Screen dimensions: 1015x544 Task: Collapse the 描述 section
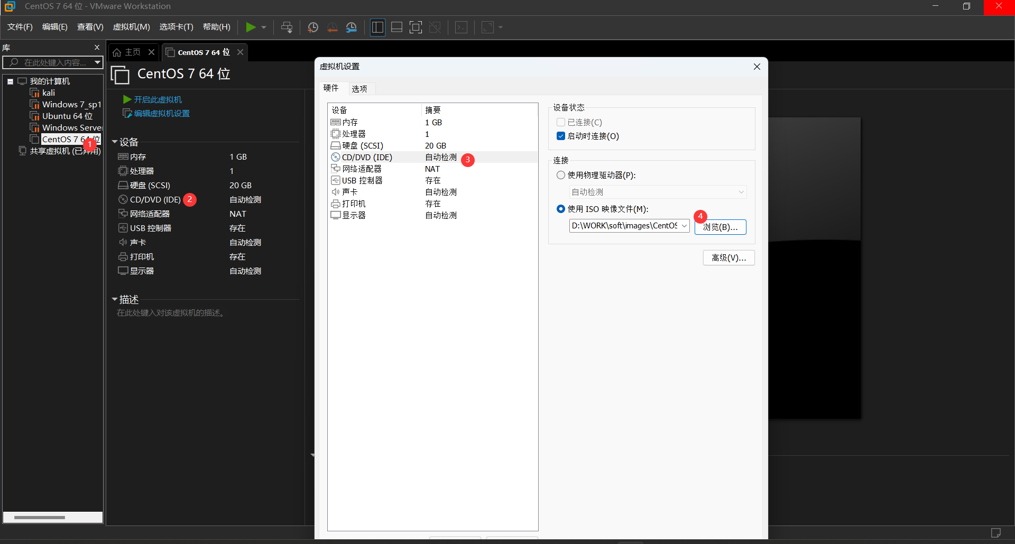115,299
